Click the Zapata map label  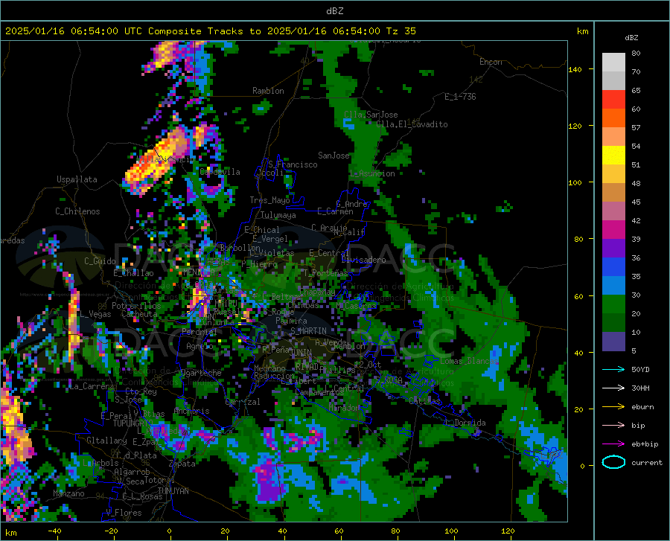182,464
